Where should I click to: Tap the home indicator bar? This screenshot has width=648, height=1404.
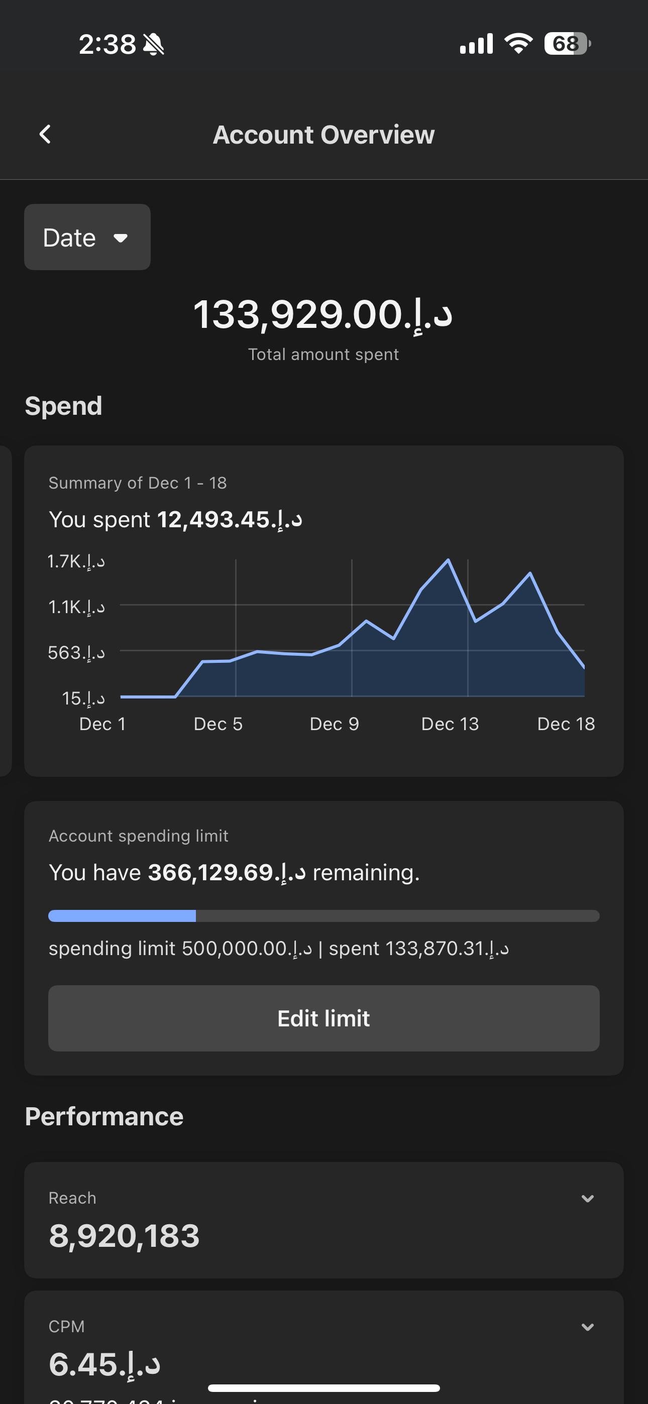[x=323, y=1387]
